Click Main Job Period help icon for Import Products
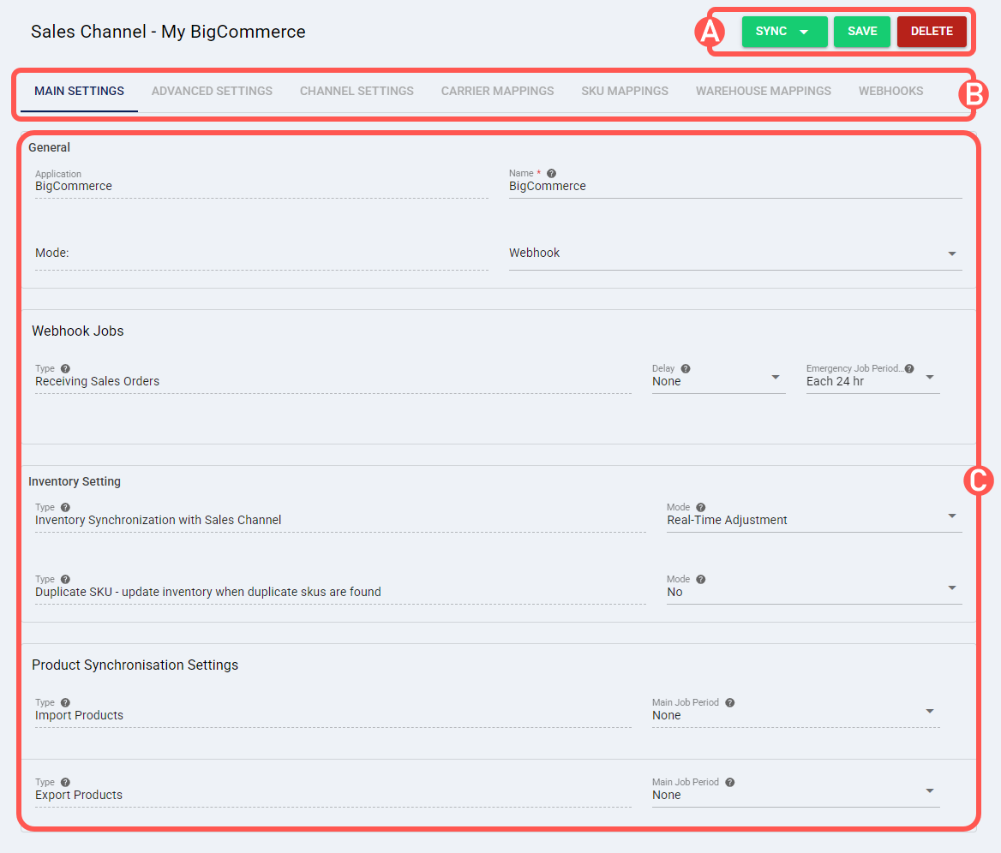 tap(729, 702)
